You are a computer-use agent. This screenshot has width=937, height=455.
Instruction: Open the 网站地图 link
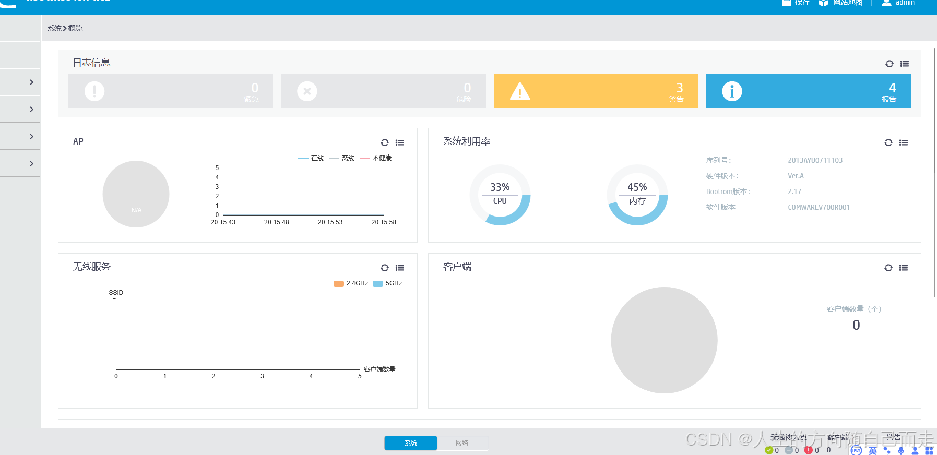(848, 3)
